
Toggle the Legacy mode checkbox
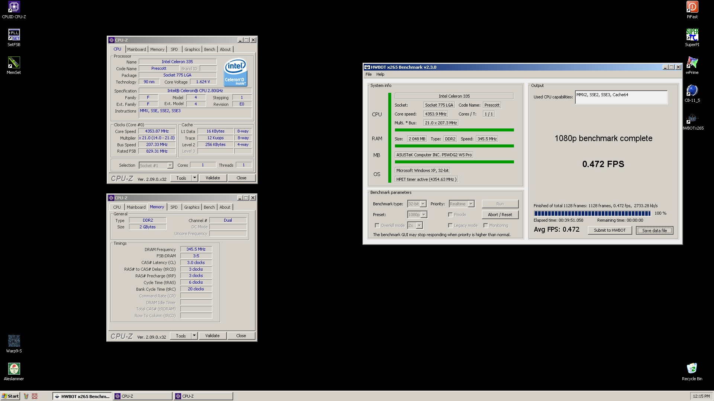[x=450, y=225]
